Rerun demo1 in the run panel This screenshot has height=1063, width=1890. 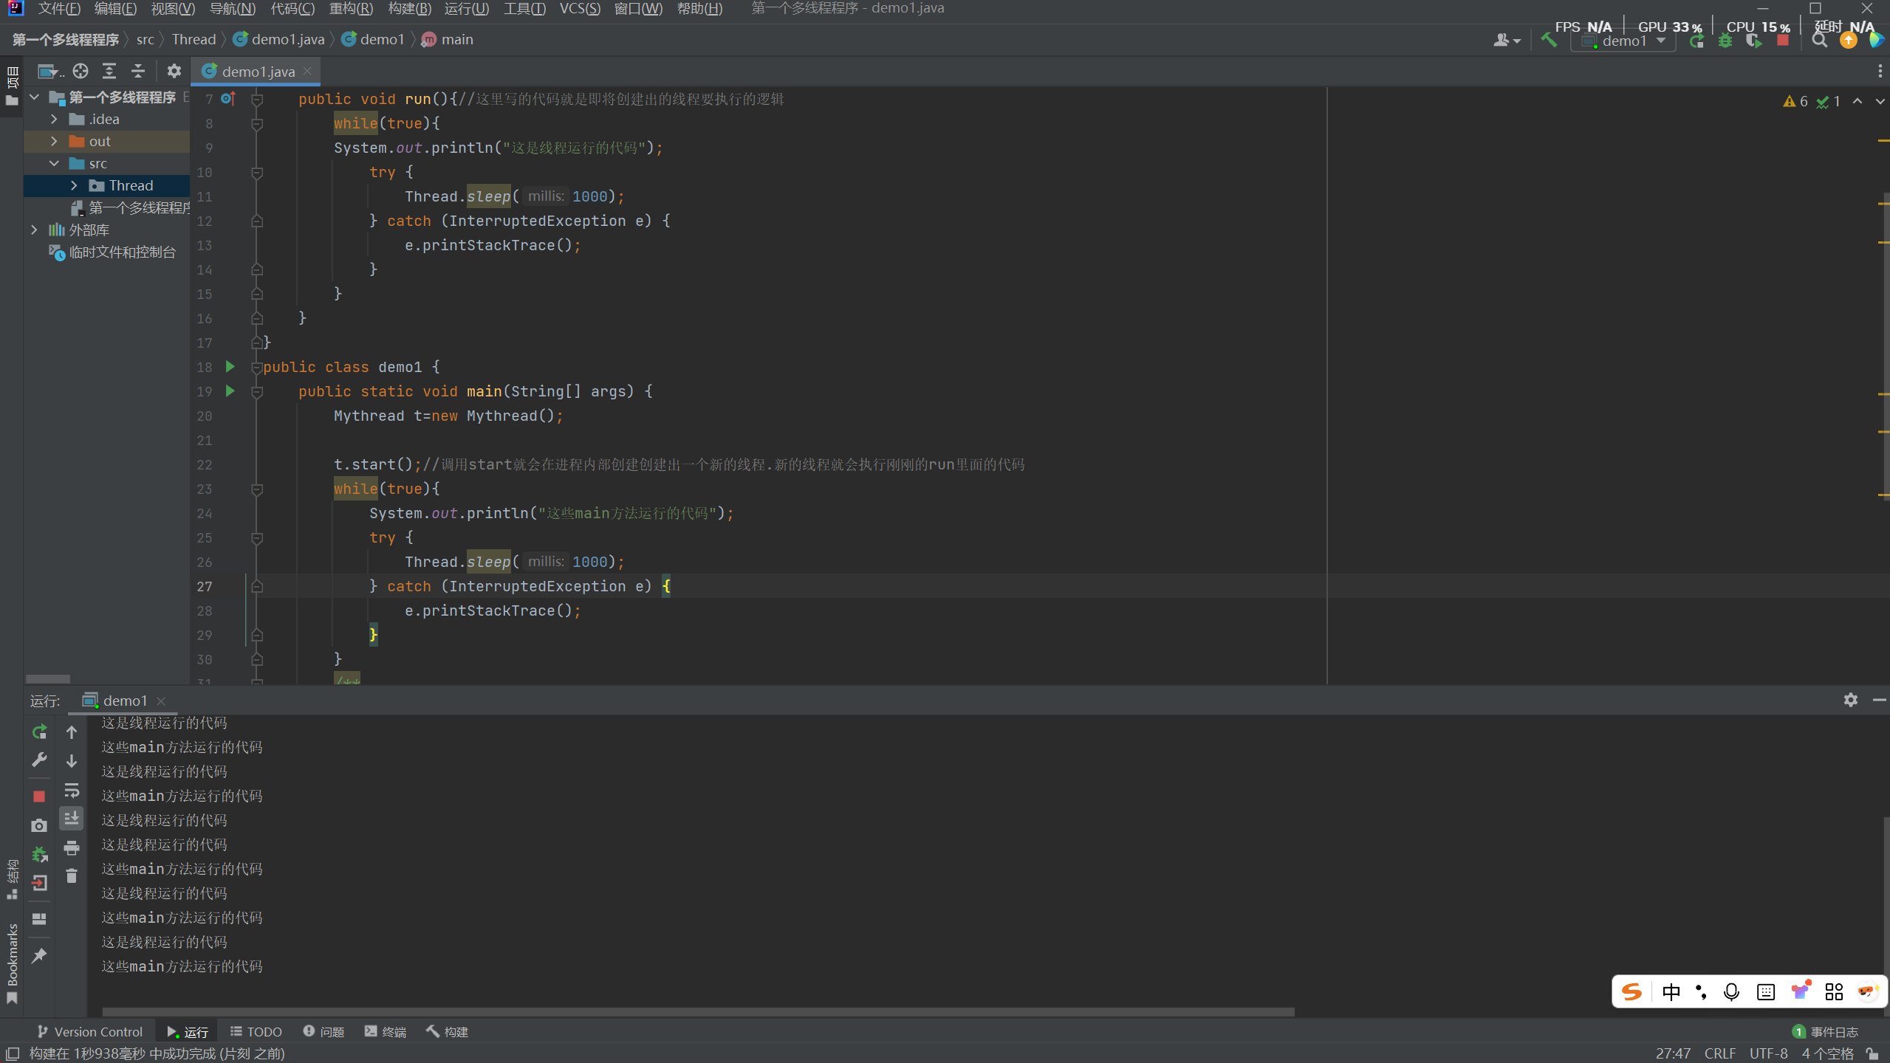[x=39, y=732]
